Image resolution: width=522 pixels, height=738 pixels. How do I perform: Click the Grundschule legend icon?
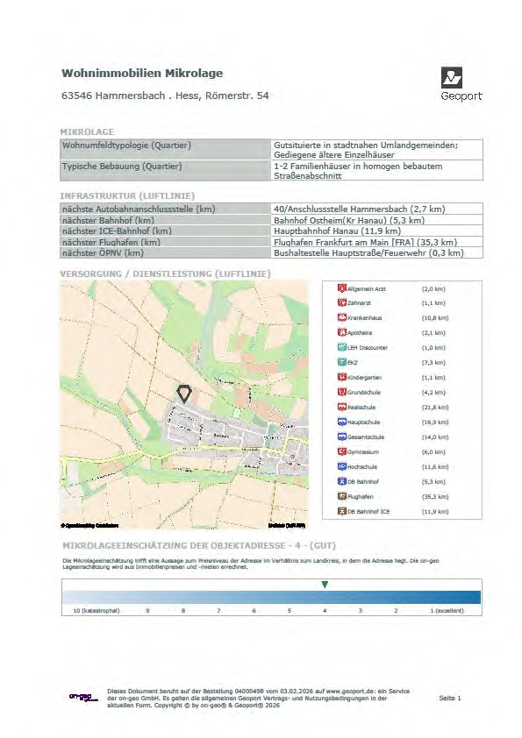(x=342, y=392)
